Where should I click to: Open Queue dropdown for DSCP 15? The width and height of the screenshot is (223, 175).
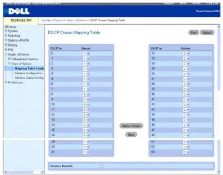pos(86,130)
